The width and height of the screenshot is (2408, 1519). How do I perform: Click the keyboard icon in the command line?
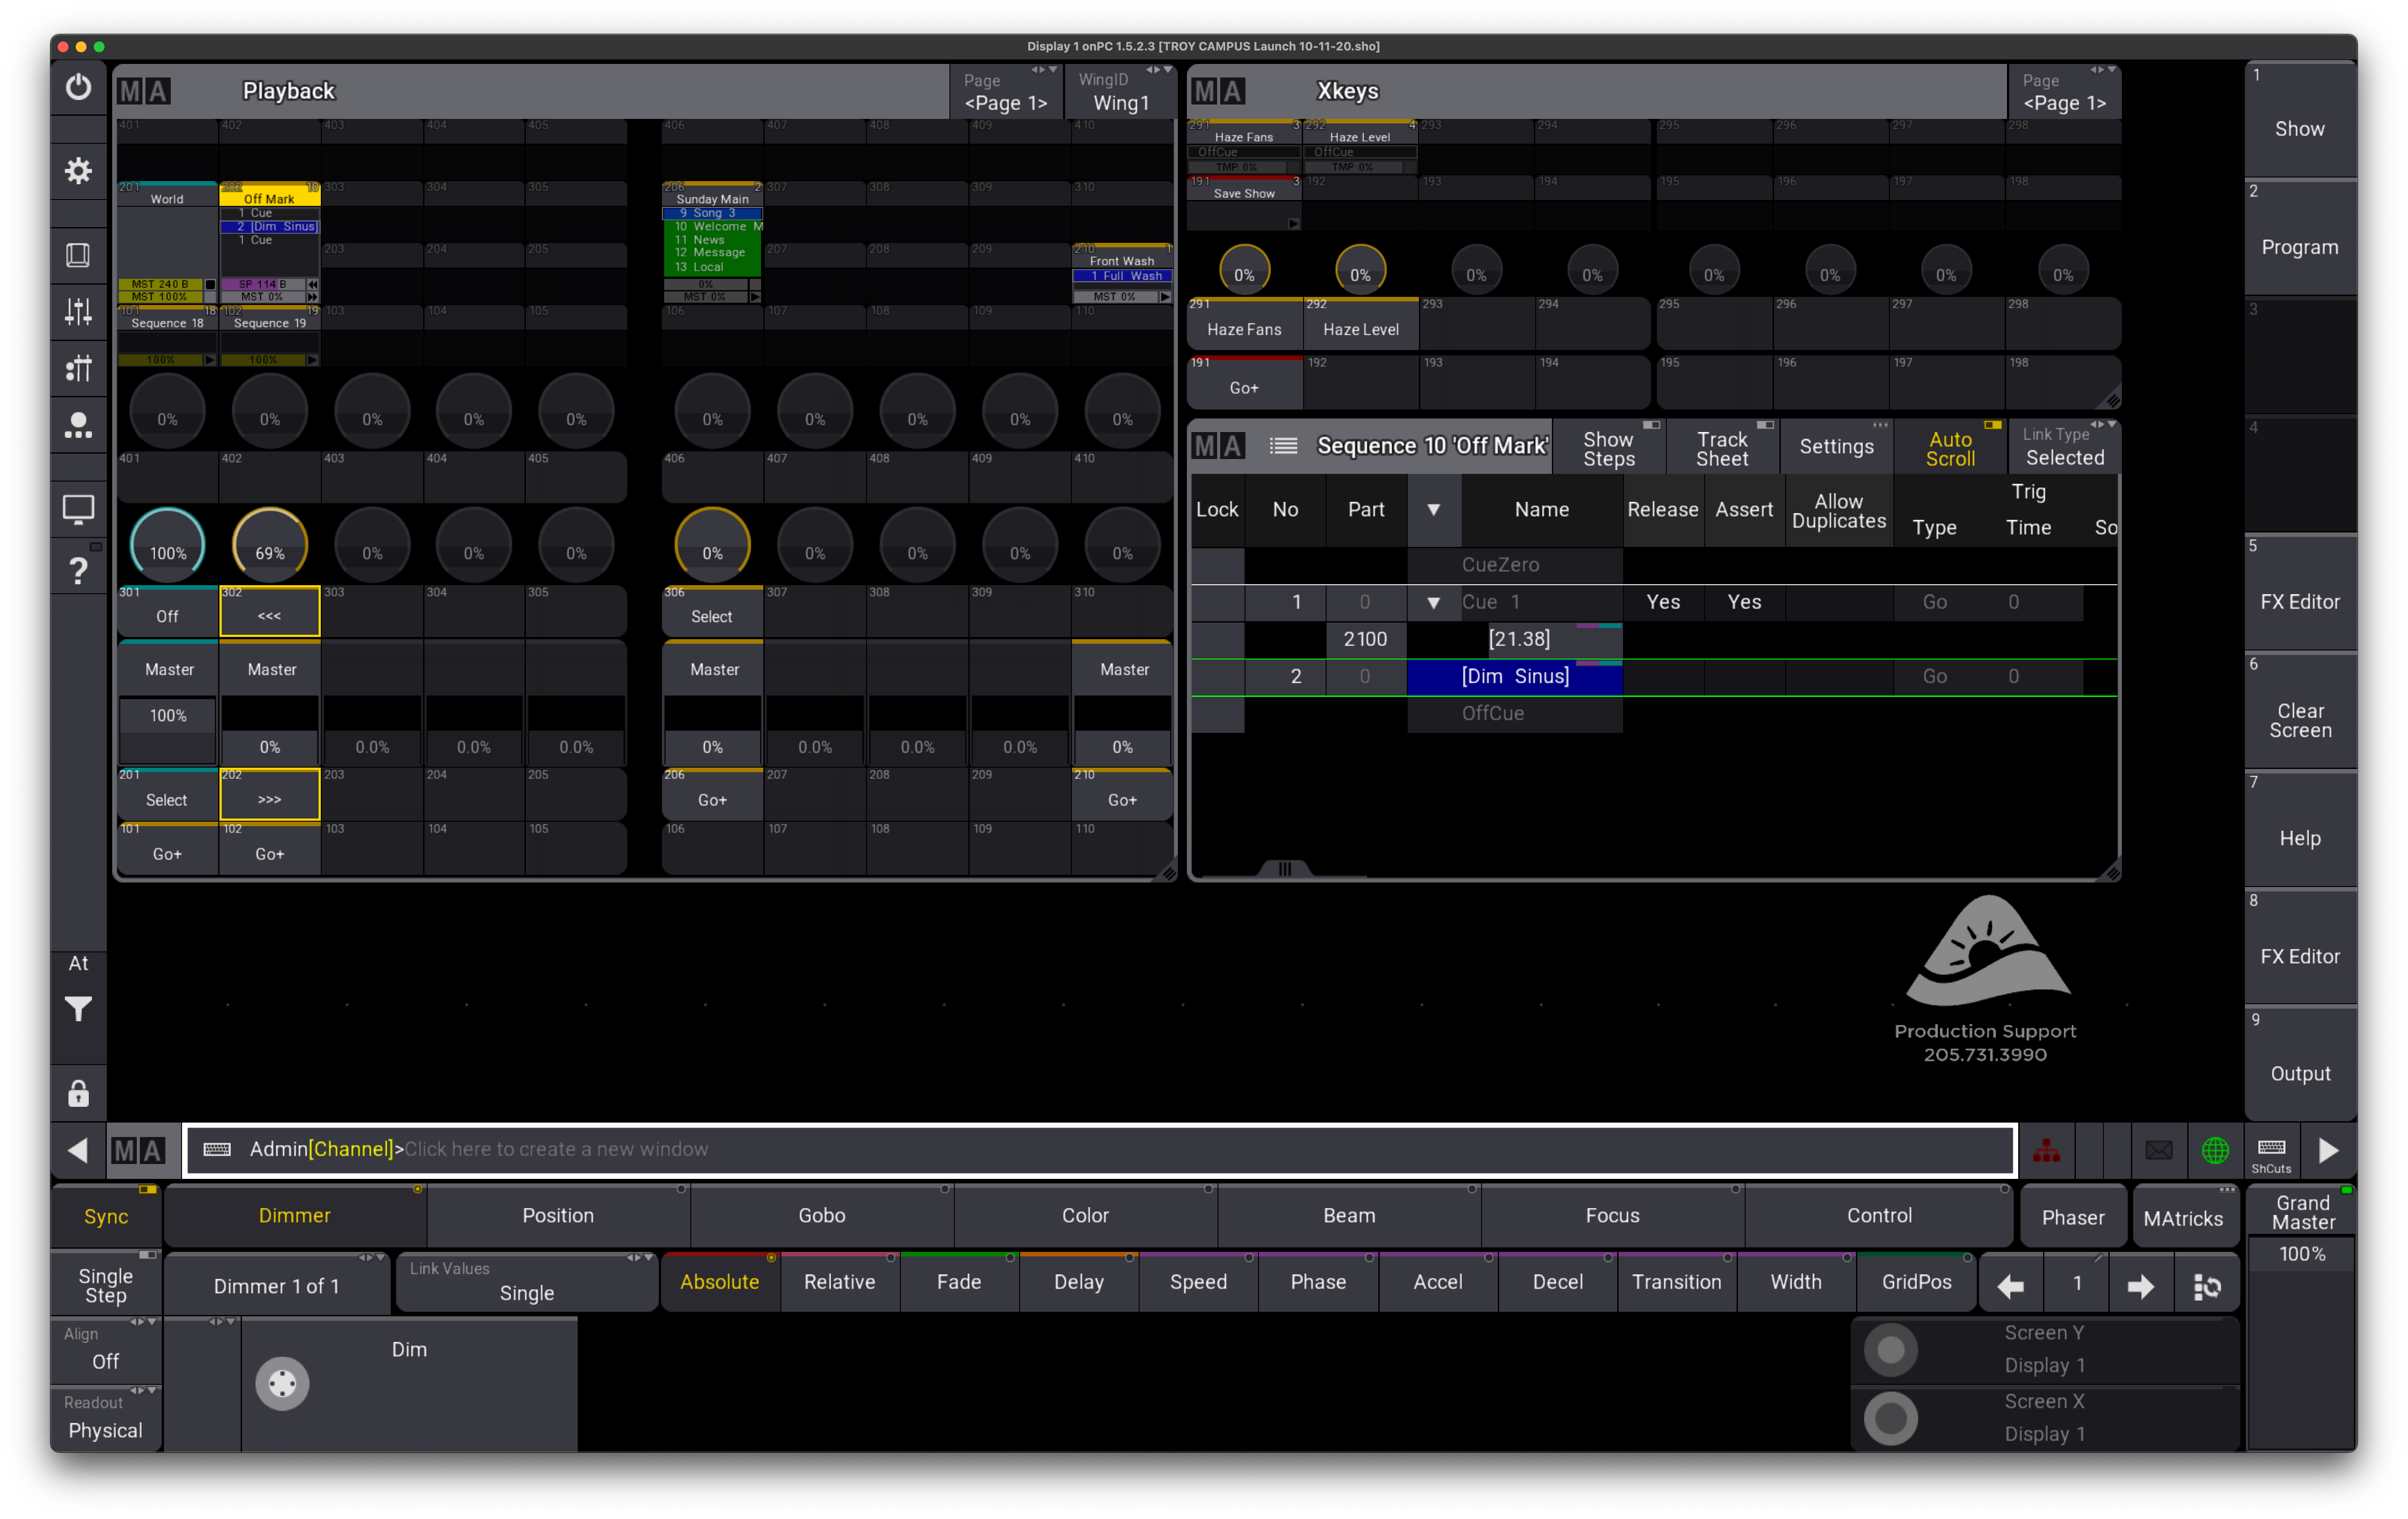tap(217, 1150)
